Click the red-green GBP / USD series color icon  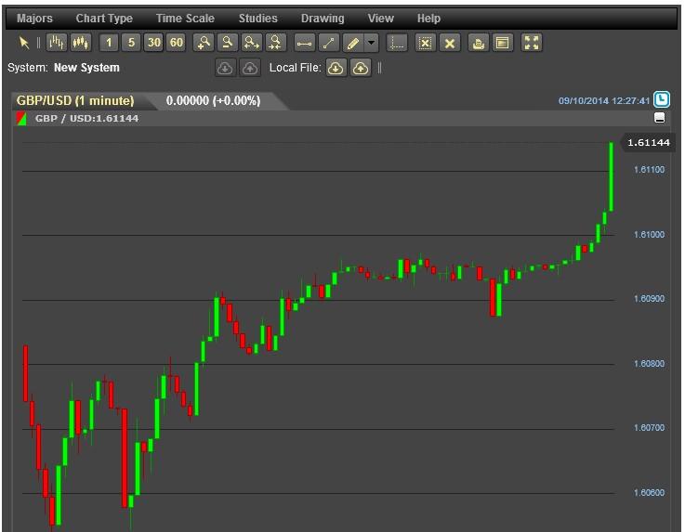21,119
